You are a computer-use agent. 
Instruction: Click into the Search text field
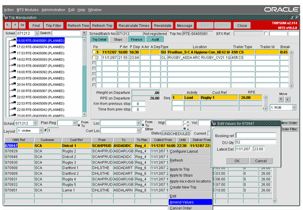(66, 33)
